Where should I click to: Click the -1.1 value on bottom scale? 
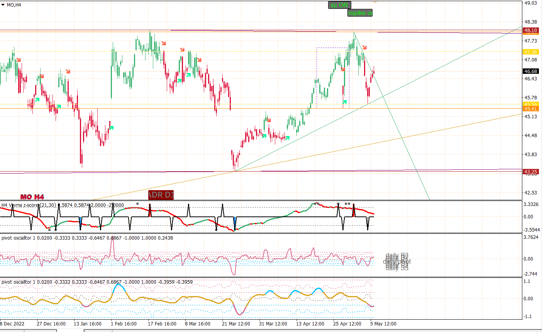coord(527,316)
